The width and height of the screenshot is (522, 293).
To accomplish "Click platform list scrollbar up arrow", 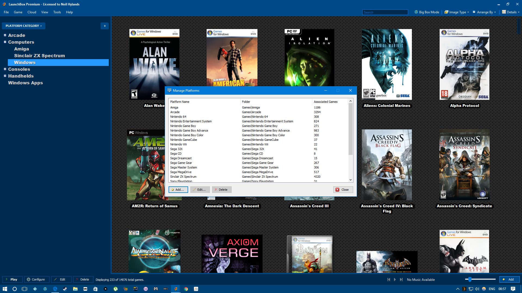I will click(350, 101).
